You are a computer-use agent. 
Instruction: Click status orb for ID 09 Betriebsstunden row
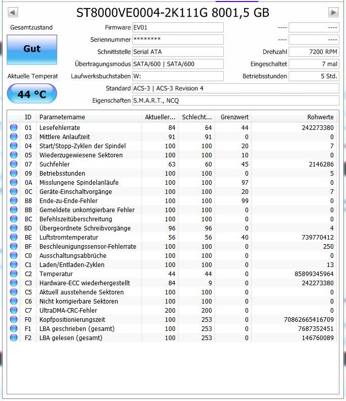click(14, 173)
